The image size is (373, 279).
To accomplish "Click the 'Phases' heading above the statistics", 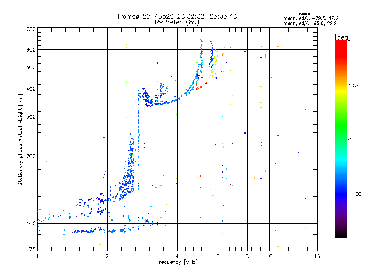I will point(302,13).
